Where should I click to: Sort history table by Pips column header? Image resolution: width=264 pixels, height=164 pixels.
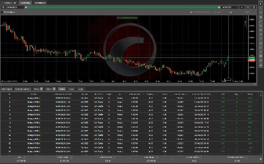point(236,94)
